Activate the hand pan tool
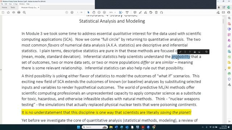232x130 pixels. pos(94,13)
